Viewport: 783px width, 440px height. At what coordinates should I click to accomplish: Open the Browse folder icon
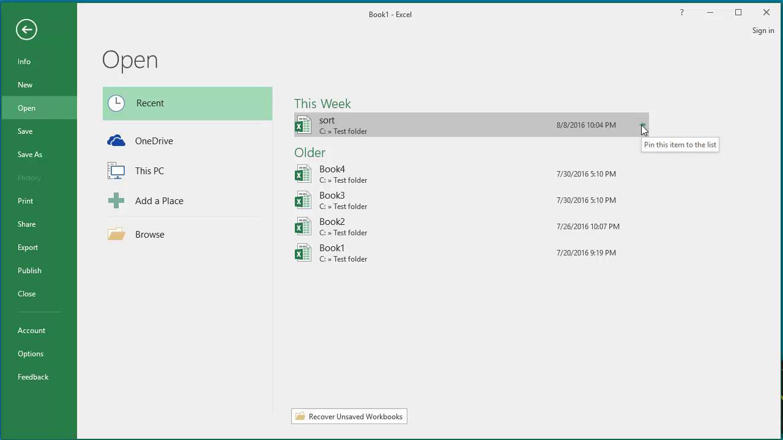click(x=116, y=234)
